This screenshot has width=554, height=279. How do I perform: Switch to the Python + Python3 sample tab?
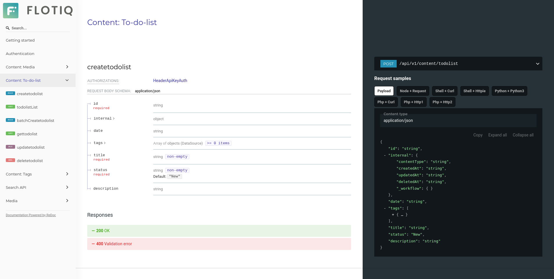coord(509,91)
